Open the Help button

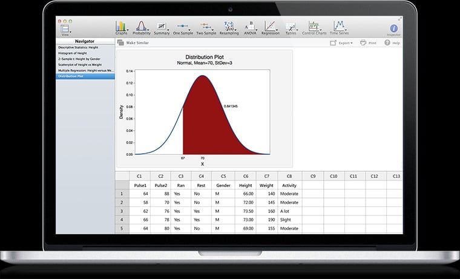coord(392,43)
